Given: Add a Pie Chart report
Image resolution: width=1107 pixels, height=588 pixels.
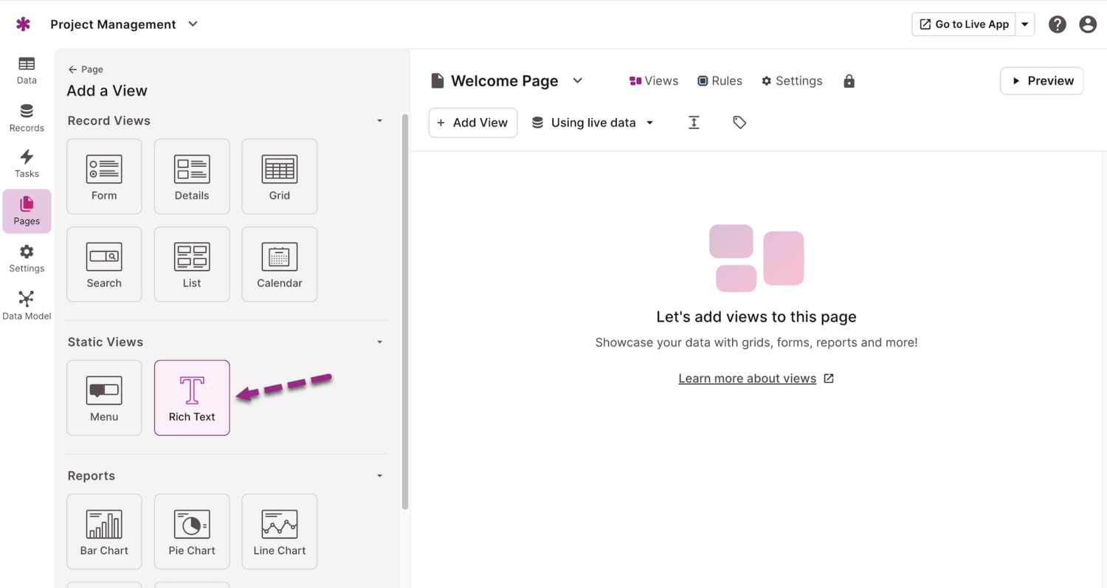Looking at the screenshot, I should click(x=192, y=531).
